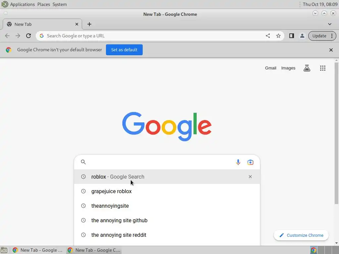Remove the roblox suggestion from history
339x254 pixels.
250,177
